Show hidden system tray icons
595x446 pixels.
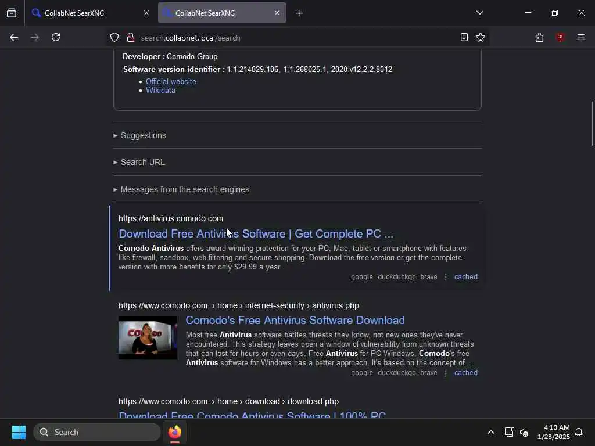point(490,432)
